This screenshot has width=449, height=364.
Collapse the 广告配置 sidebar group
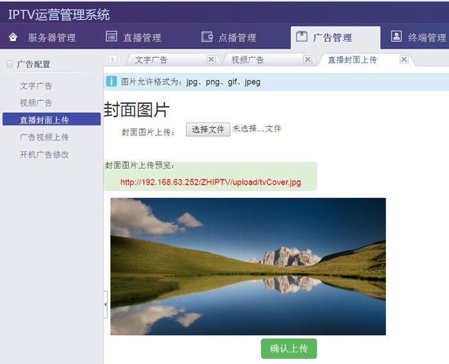(10, 64)
